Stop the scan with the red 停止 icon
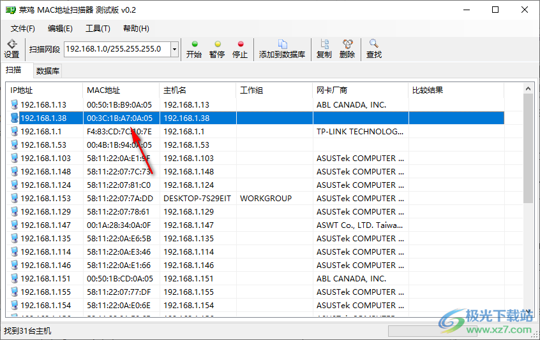Screen dimensions: 540x340 click(240, 48)
